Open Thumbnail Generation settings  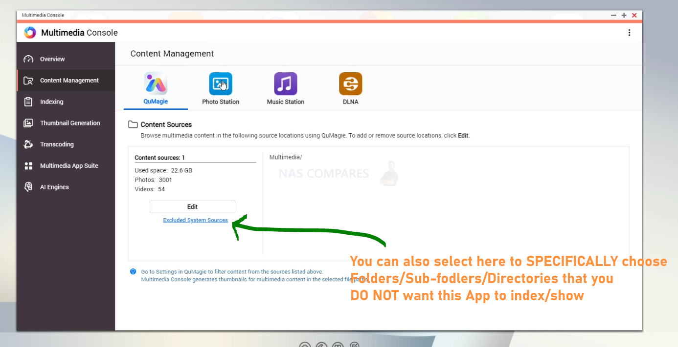[x=70, y=123]
